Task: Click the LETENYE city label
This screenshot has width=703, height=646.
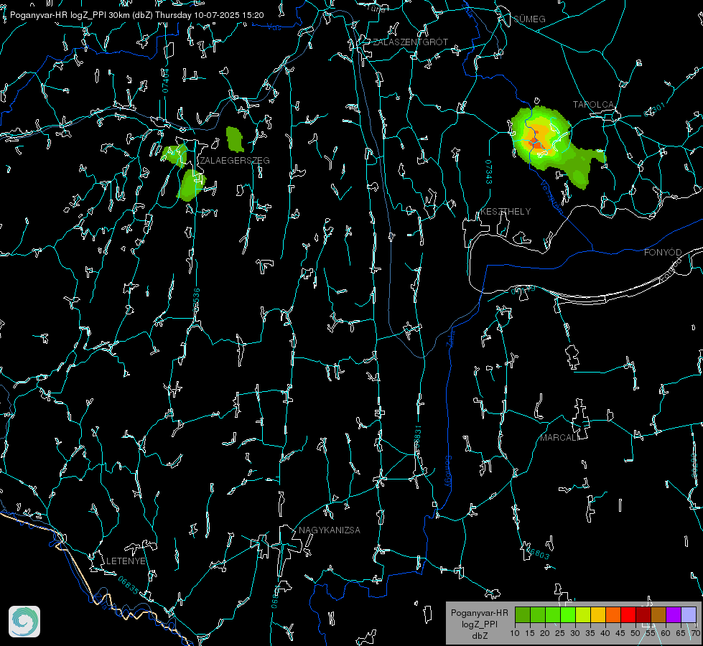Action: pyautogui.click(x=126, y=561)
